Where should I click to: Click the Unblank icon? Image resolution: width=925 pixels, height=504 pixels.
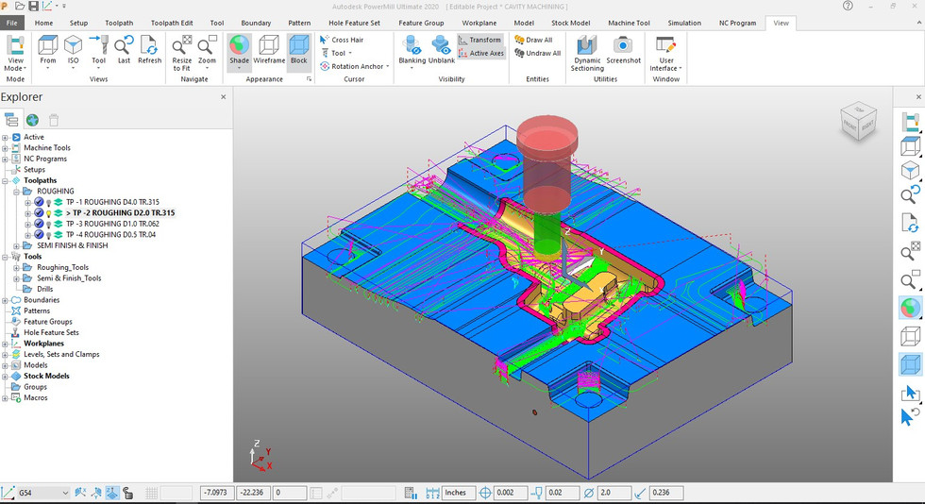click(x=442, y=50)
